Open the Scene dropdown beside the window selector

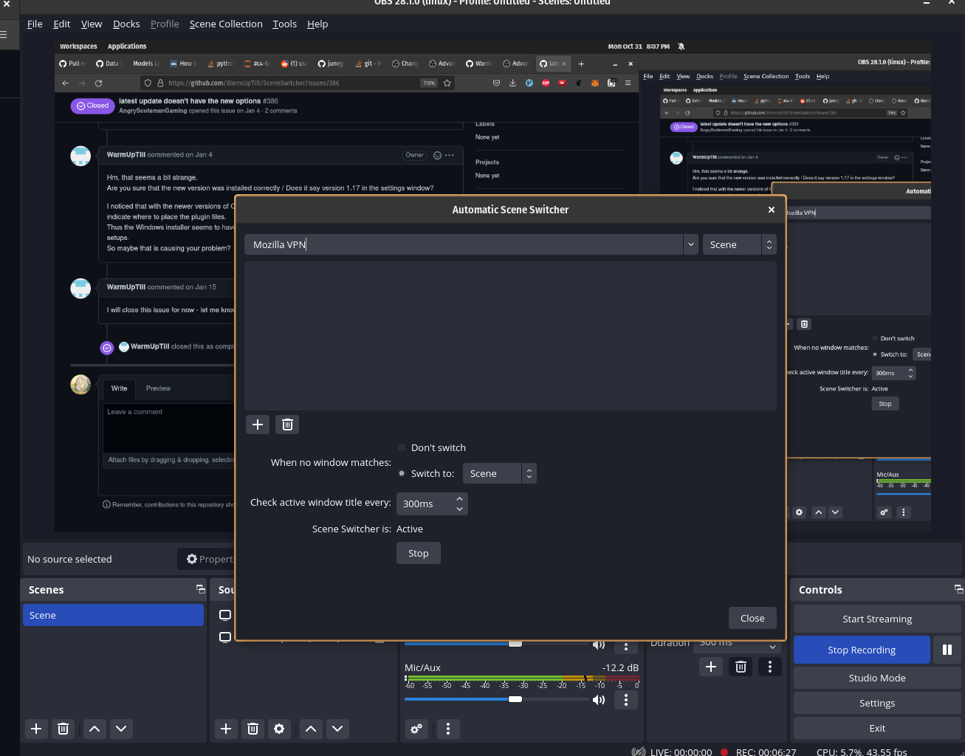tap(769, 244)
